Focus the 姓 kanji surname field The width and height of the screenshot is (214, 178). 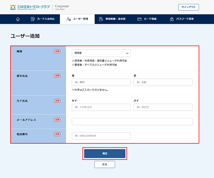pos(101,82)
